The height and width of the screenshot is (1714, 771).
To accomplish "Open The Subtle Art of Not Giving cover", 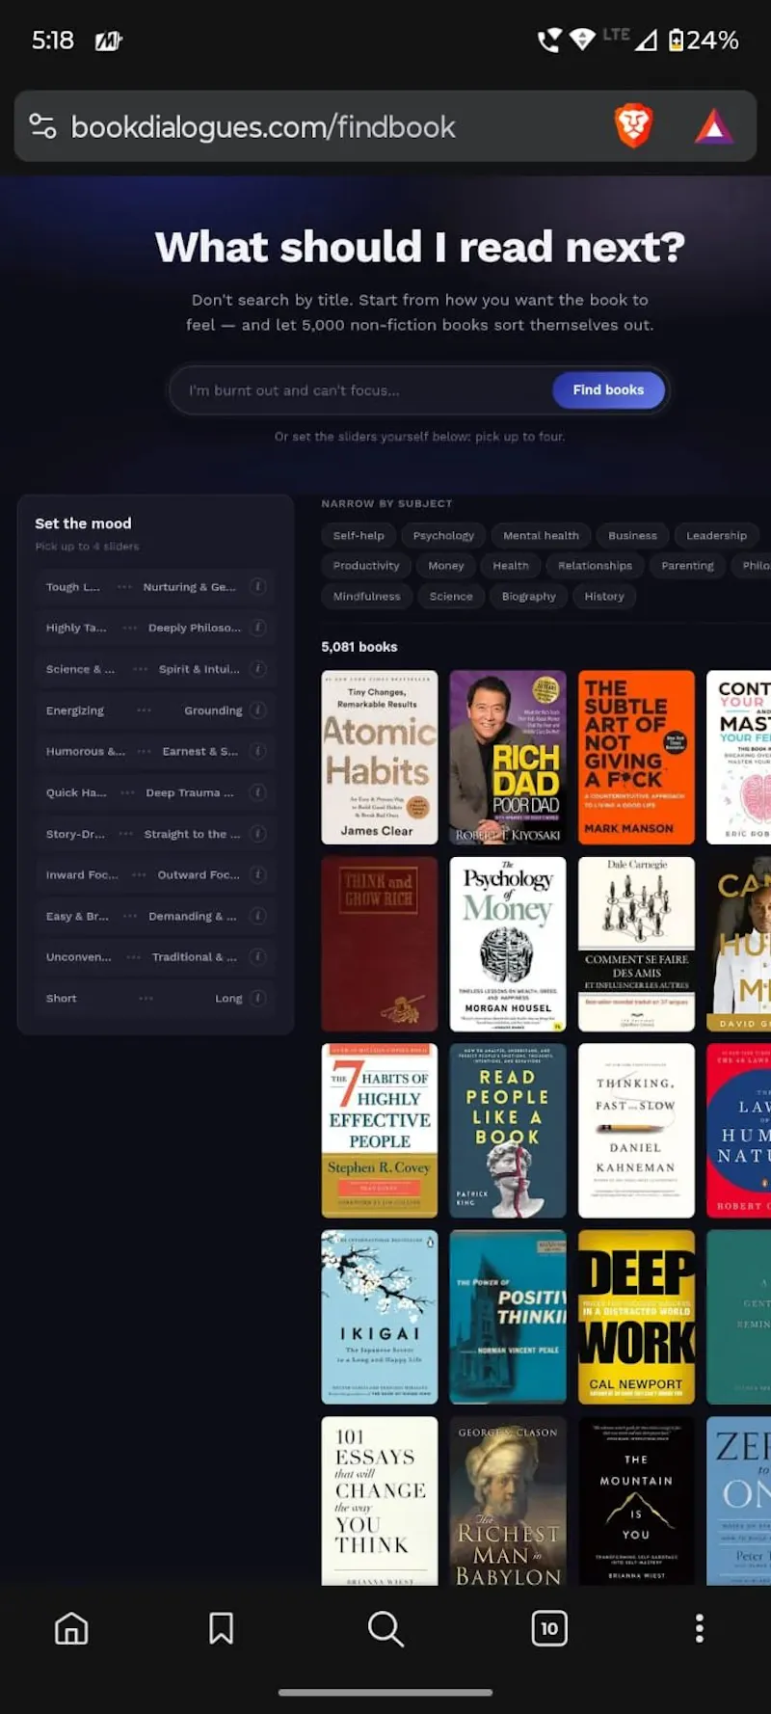I will pos(636,758).
